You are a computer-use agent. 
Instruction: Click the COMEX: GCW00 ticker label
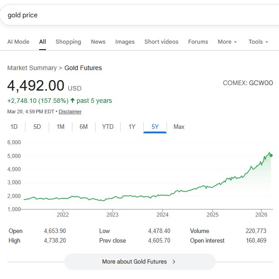coord(248,83)
